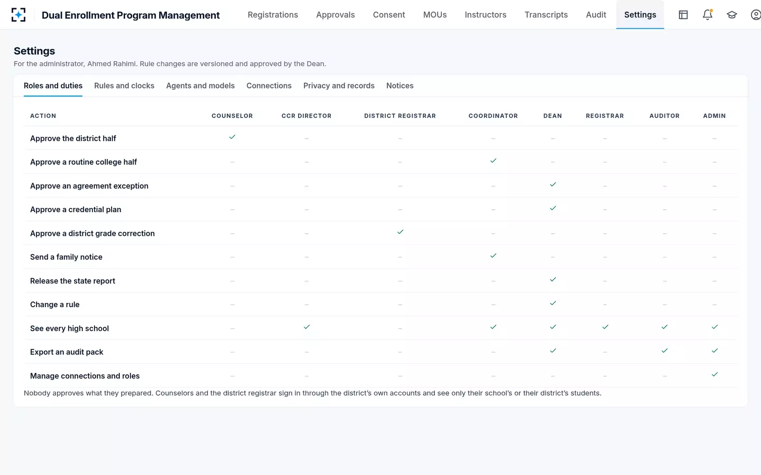Viewport: 761px width, 475px height.
Task: Switch to the Connections tab
Action: (x=269, y=85)
